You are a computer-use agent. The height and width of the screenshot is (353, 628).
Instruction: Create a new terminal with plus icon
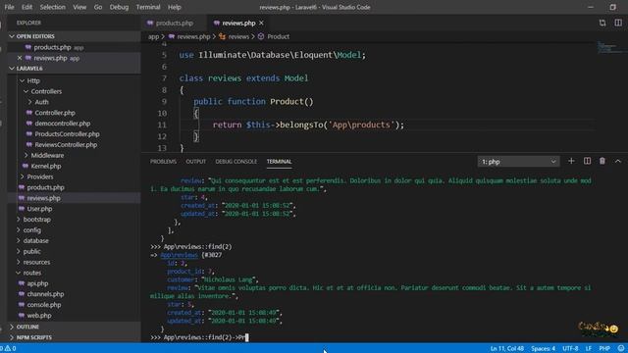(x=571, y=161)
